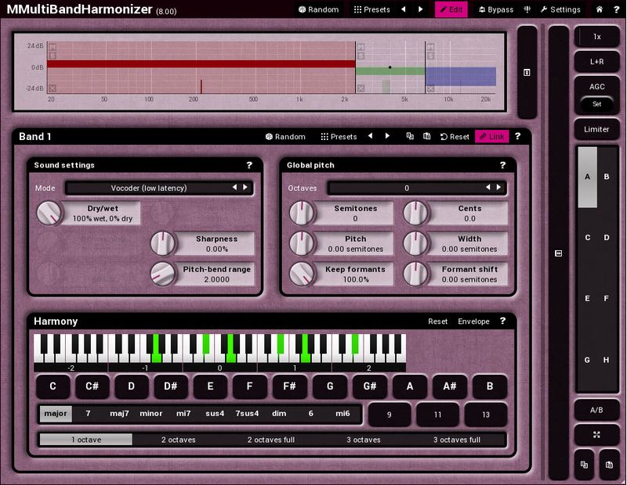Open Harmony help question mark
Image resolution: width=627 pixels, height=485 pixels.
(x=502, y=321)
